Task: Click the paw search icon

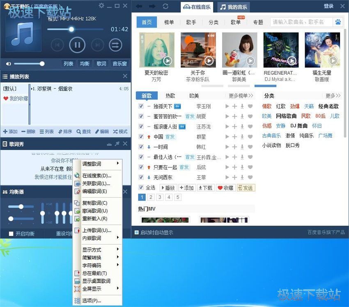Action: point(338,22)
